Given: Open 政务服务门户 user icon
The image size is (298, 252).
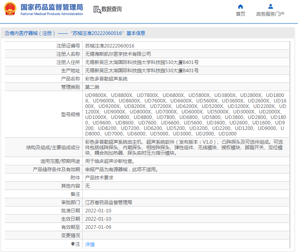Looking at the screenshot, I should click(271, 6).
